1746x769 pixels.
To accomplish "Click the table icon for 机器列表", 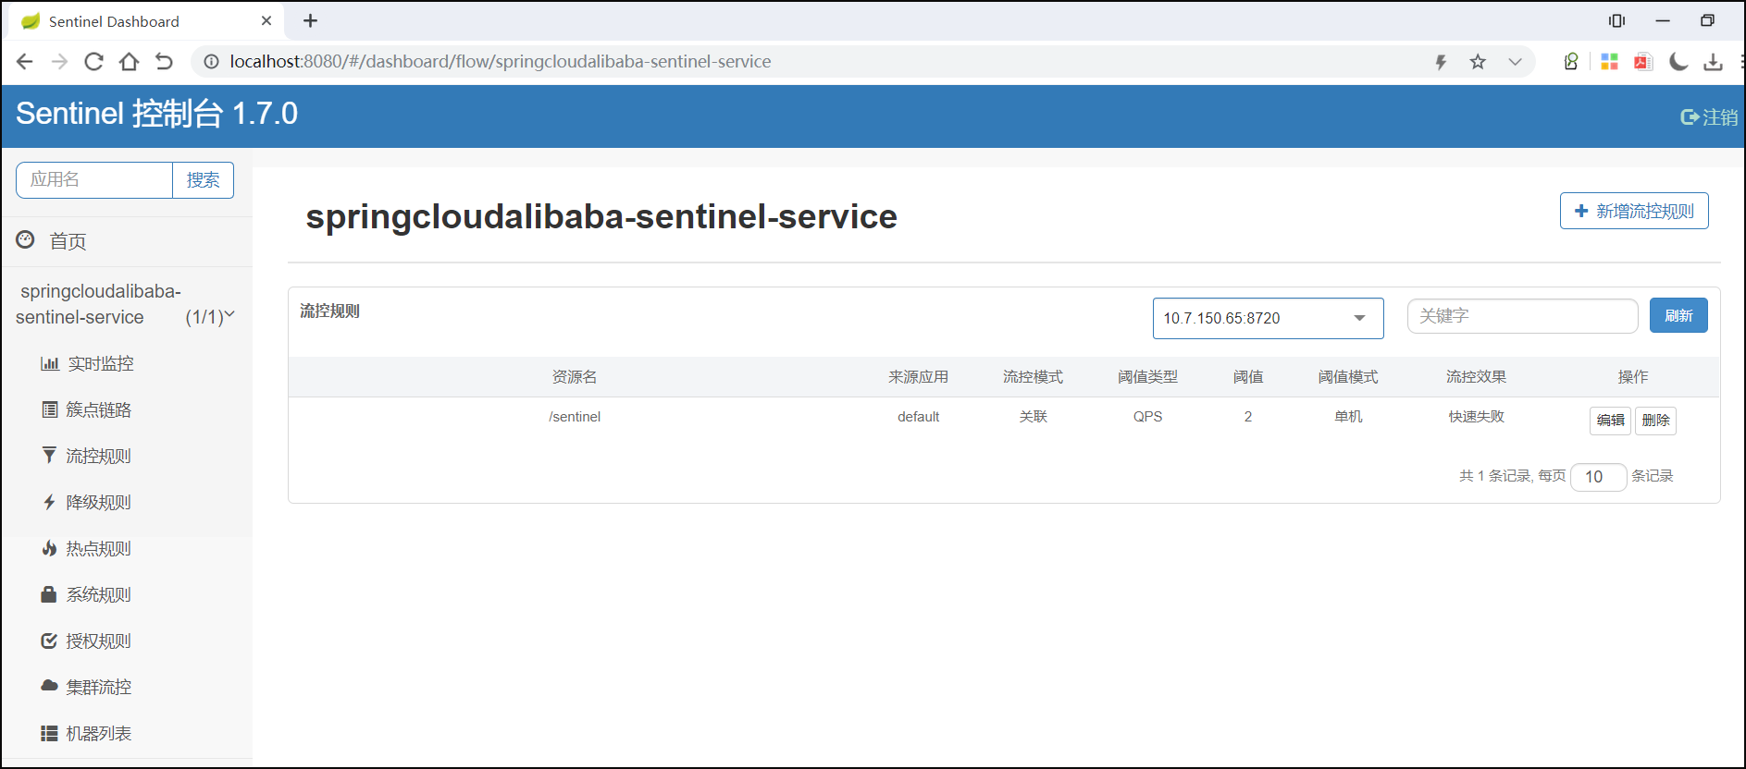I will (50, 734).
